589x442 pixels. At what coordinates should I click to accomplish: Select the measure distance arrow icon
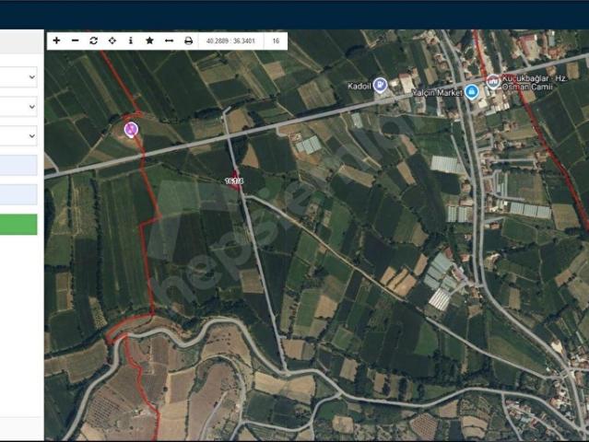169,41
